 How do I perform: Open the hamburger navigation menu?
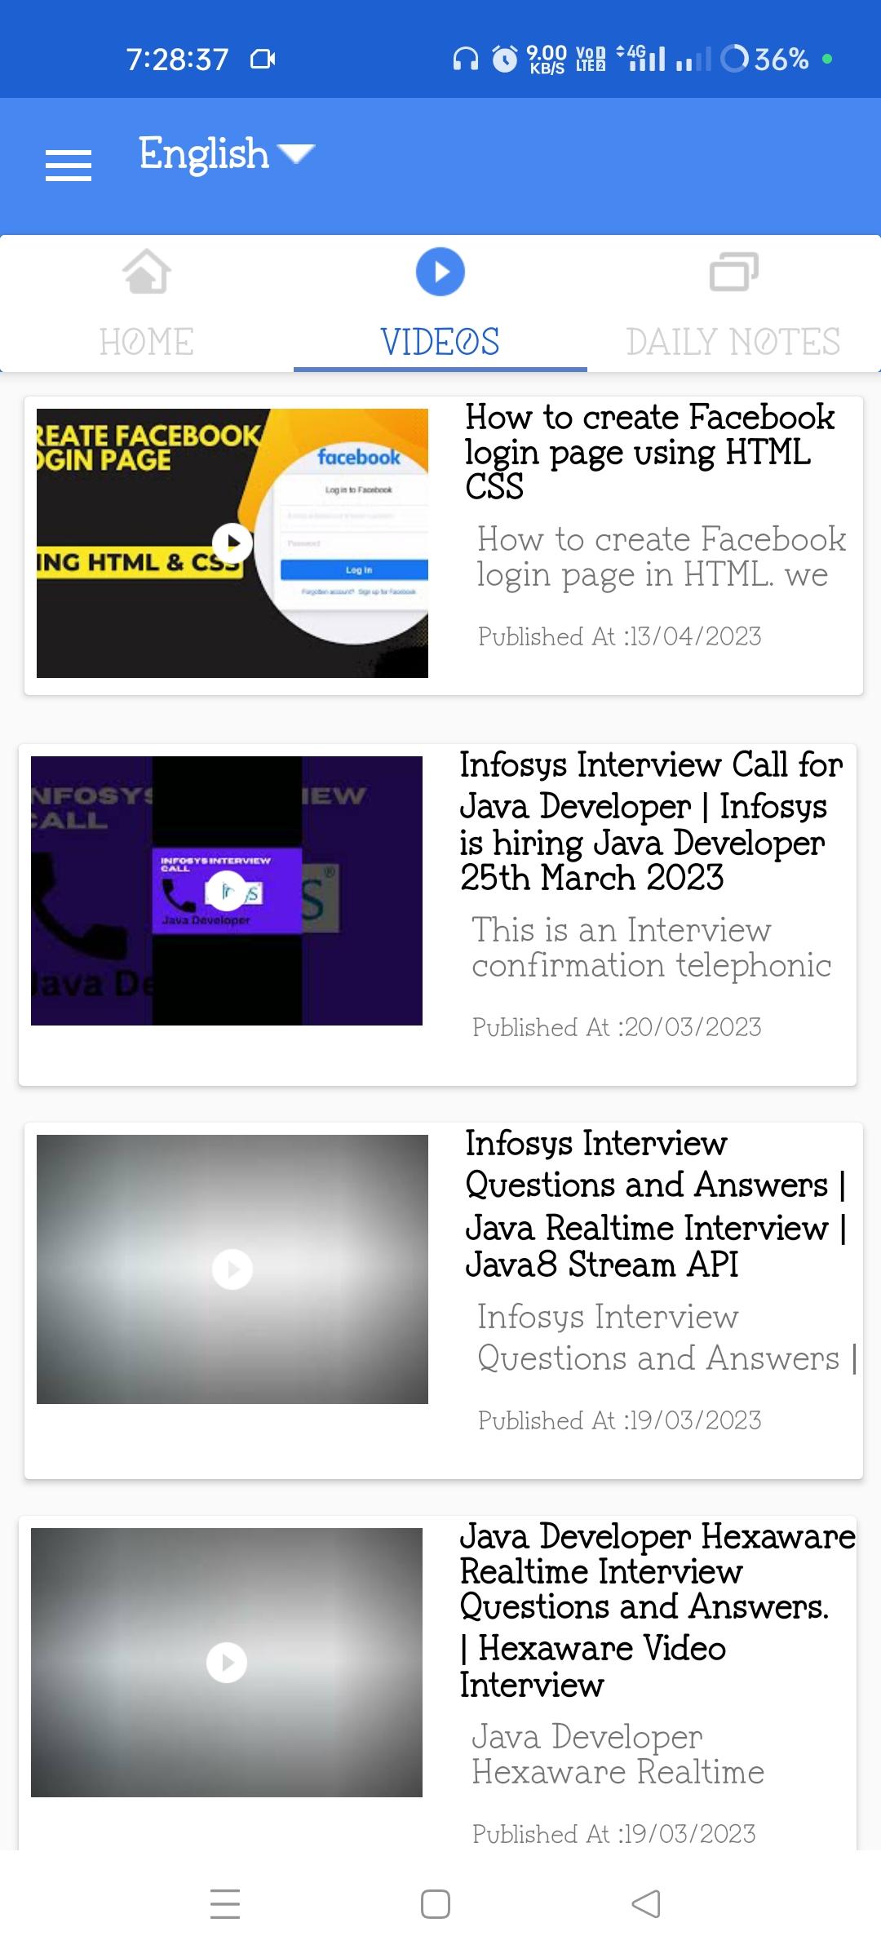69,166
